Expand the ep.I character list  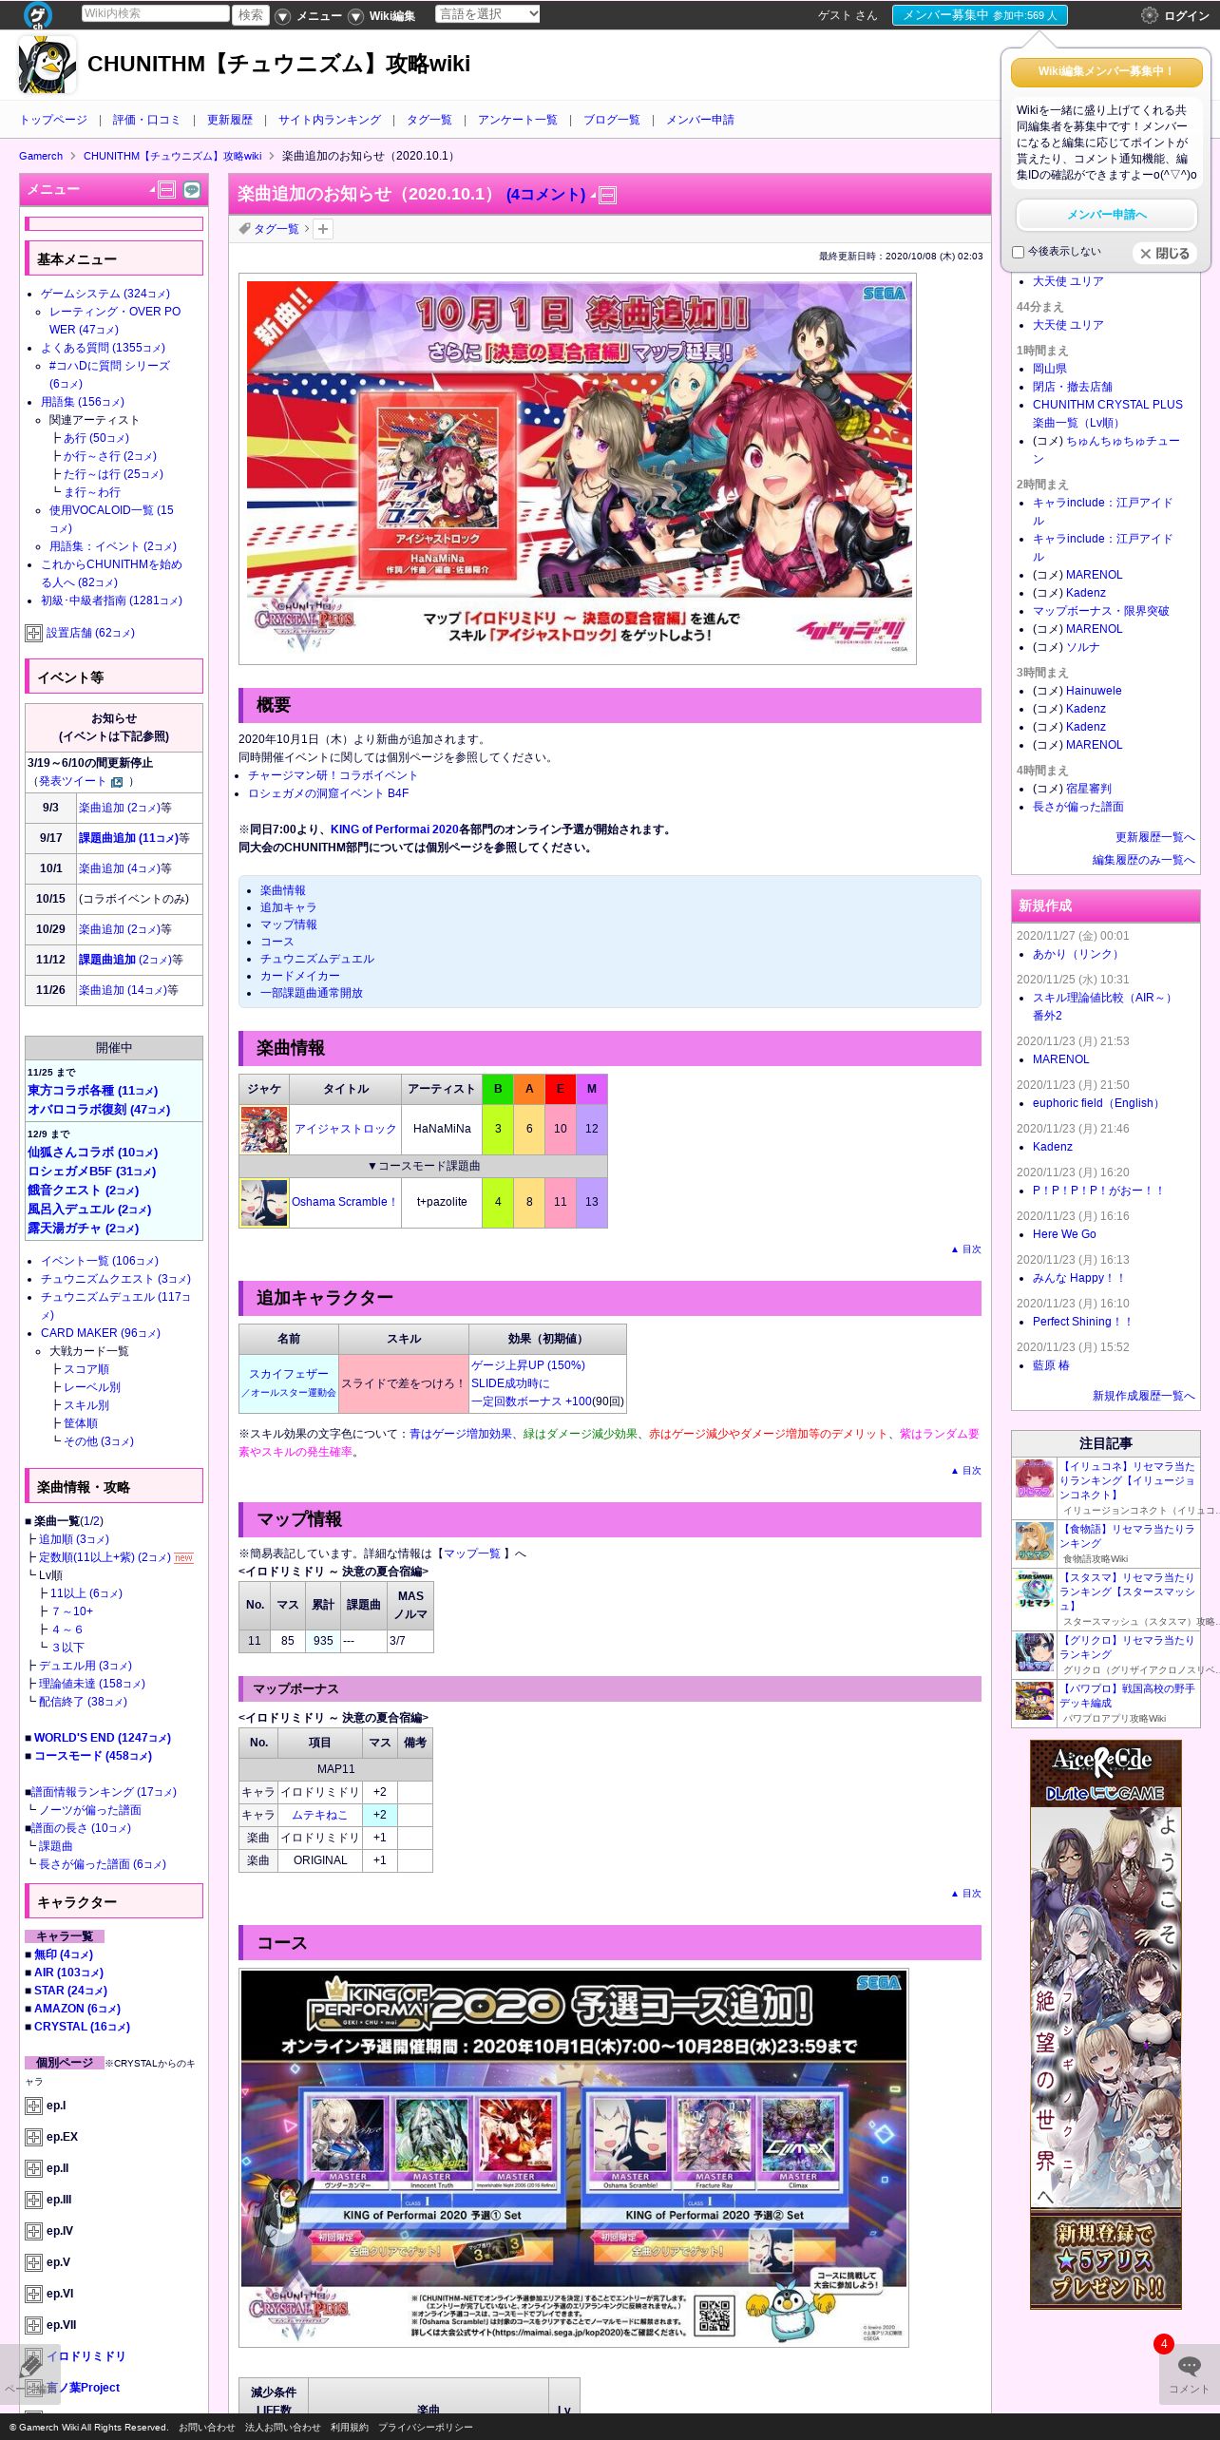click(33, 2106)
